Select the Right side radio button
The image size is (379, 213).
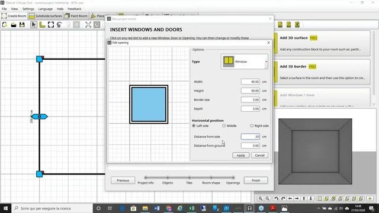click(252, 126)
